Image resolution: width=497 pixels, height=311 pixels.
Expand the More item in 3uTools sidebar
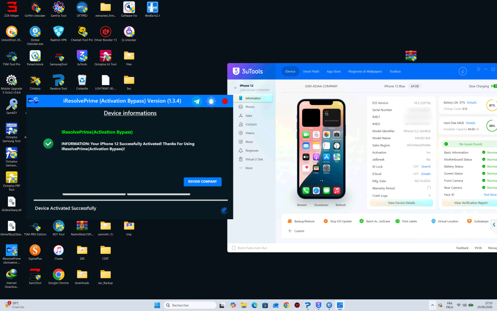[x=246, y=168]
